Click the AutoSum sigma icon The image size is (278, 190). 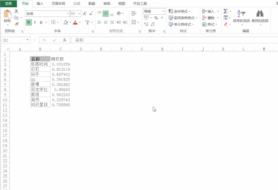coord(225,11)
